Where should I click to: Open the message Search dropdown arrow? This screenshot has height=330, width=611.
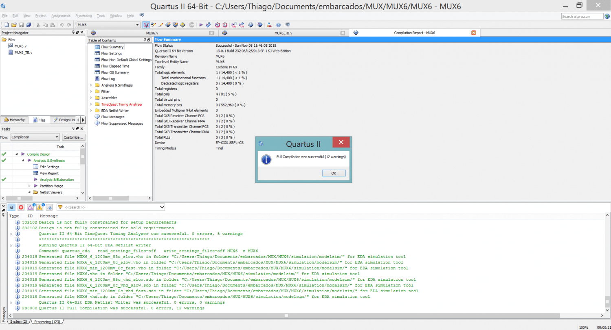tap(162, 207)
